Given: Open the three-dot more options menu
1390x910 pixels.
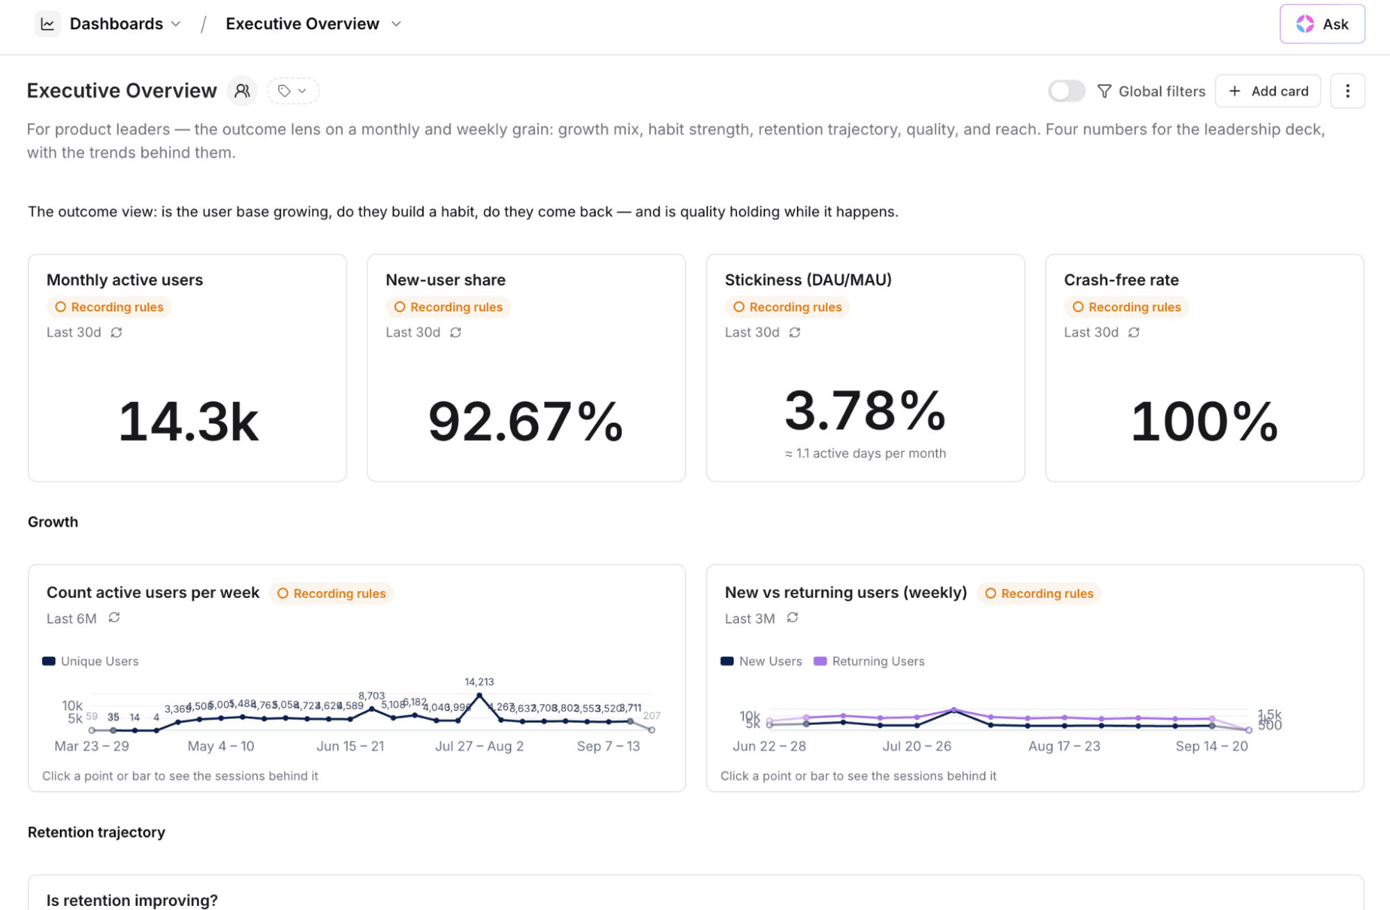Looking at the screenshot, I should click(x=1347, y=91).
